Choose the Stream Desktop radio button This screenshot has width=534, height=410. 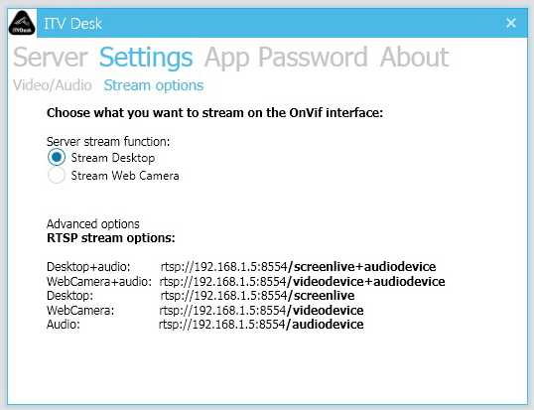(57, 157)
